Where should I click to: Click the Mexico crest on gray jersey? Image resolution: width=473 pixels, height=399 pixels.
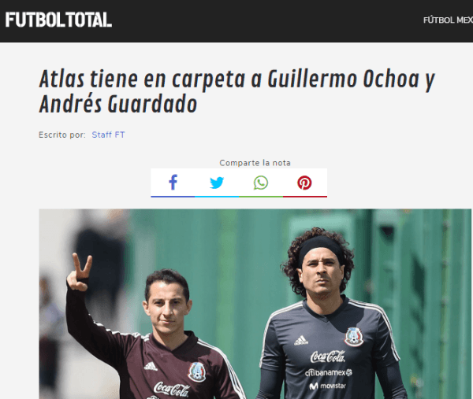pyautogui.click(x=353, y=336)
